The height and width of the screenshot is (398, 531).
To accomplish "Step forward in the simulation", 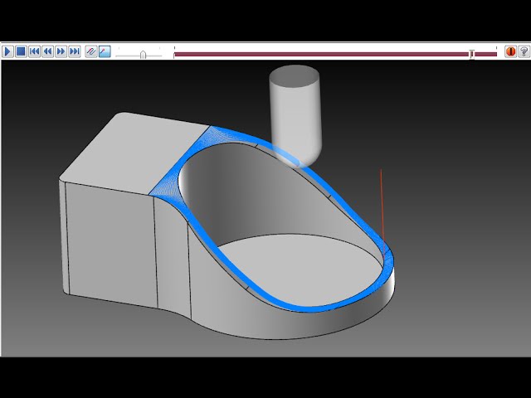I will tap(61, 51).
